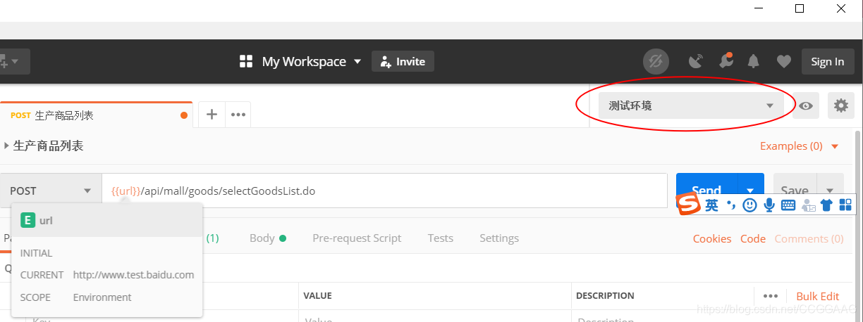Image resolution: width=863 pixels, height=322 pixels.
Task: Open the notifications bell
Action: 754,62
